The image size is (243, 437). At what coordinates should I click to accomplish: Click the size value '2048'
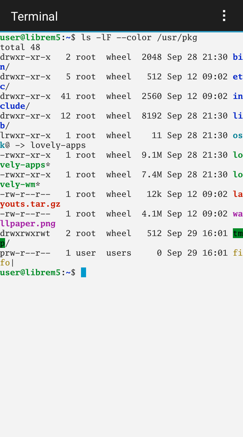[x=152, y=57]
